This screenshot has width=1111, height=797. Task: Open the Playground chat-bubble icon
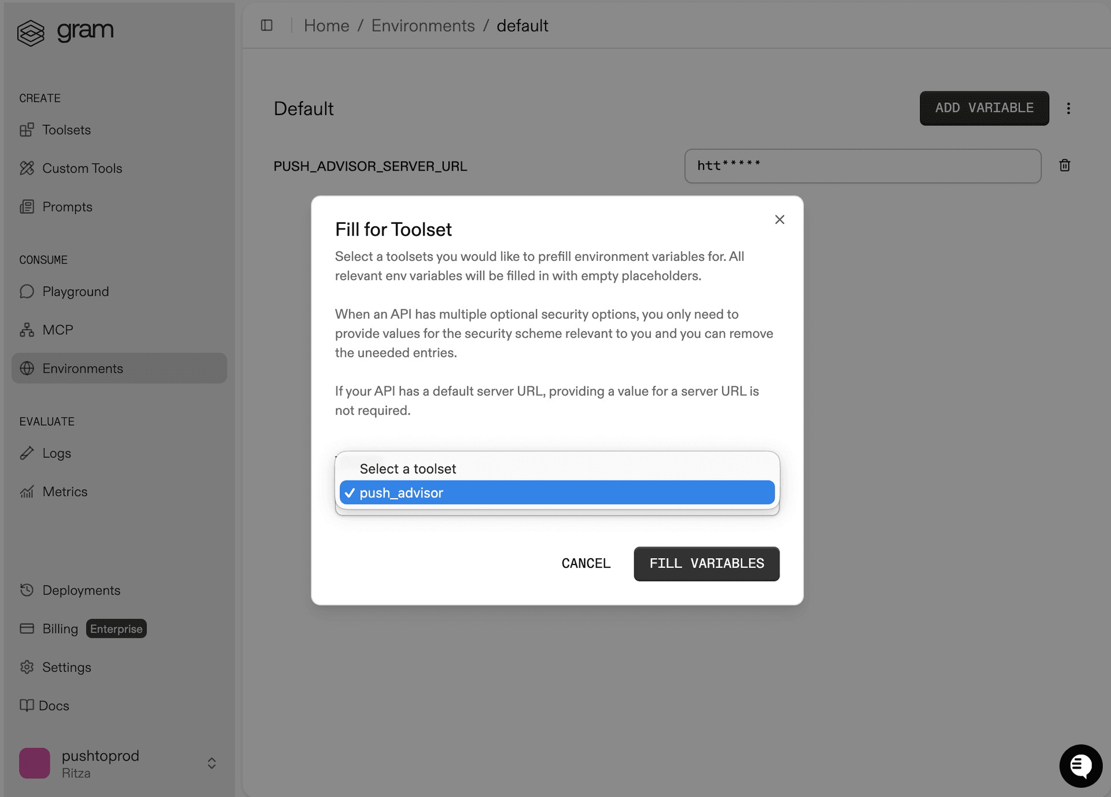click(27, 292)
